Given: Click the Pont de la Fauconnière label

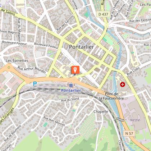Looking at the screenshot, I should (x=111, y=96).
